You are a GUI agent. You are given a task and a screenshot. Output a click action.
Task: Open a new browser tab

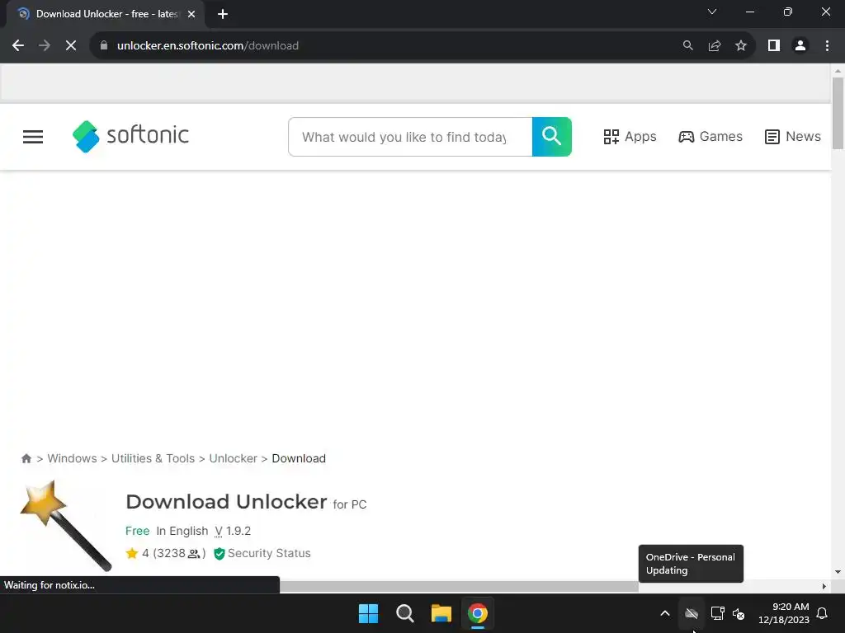coord(223,14)
